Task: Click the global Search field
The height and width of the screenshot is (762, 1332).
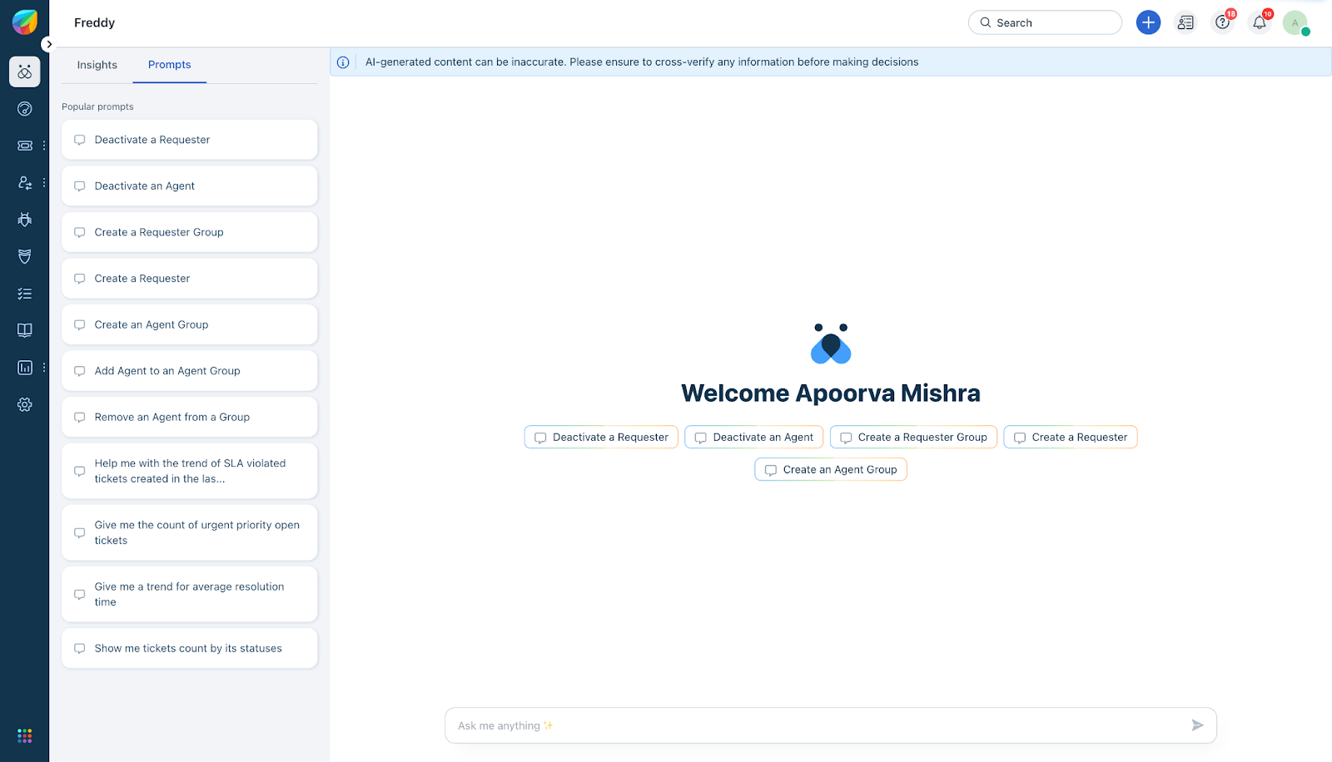Action: [1045, 22]
